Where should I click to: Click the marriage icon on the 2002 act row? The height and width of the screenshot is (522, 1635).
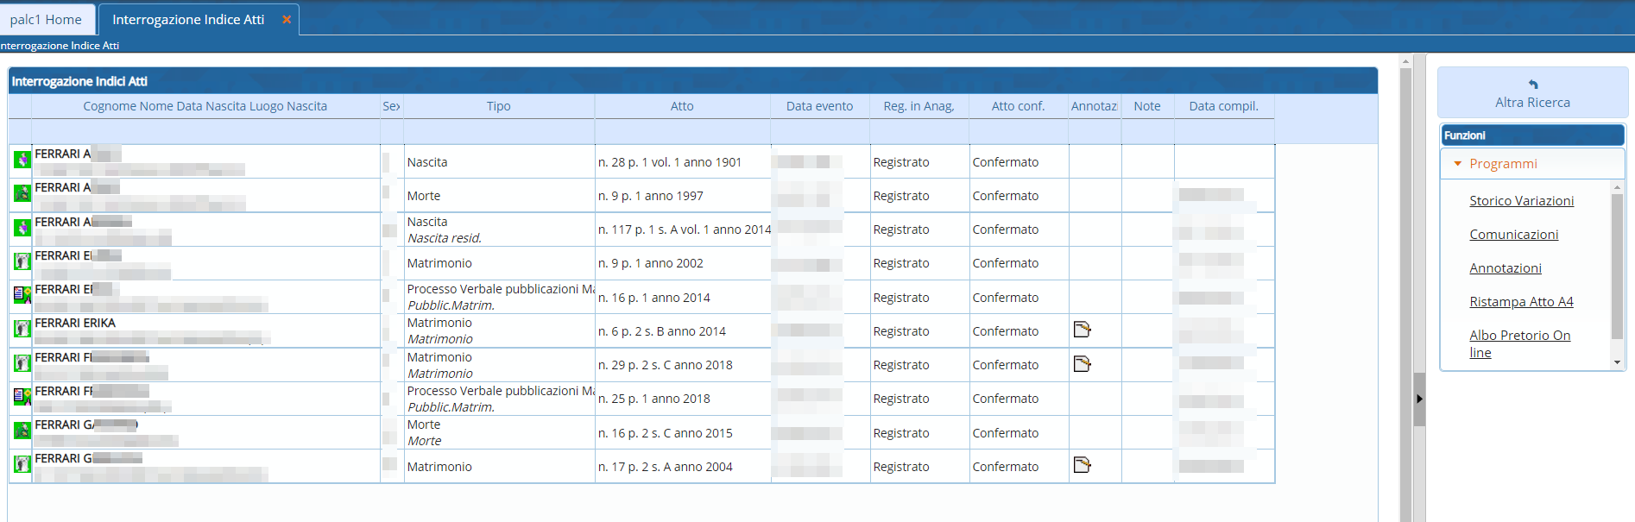(22, 261)
